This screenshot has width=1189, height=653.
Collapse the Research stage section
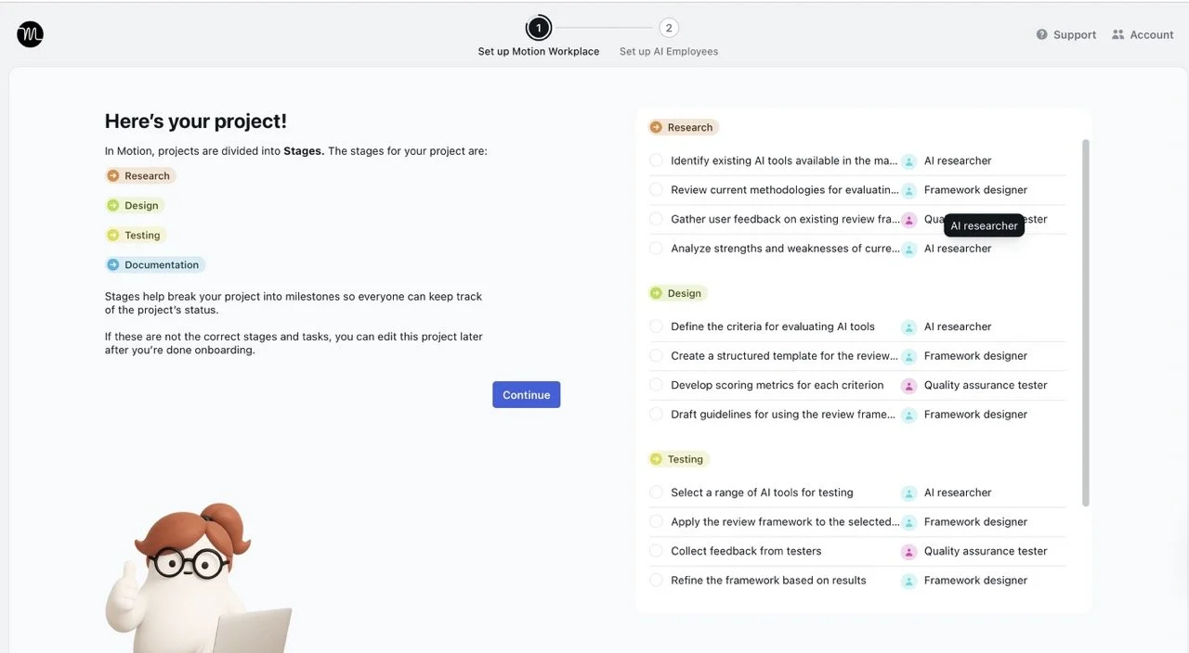pyautogui.click(x=683, y=127)
